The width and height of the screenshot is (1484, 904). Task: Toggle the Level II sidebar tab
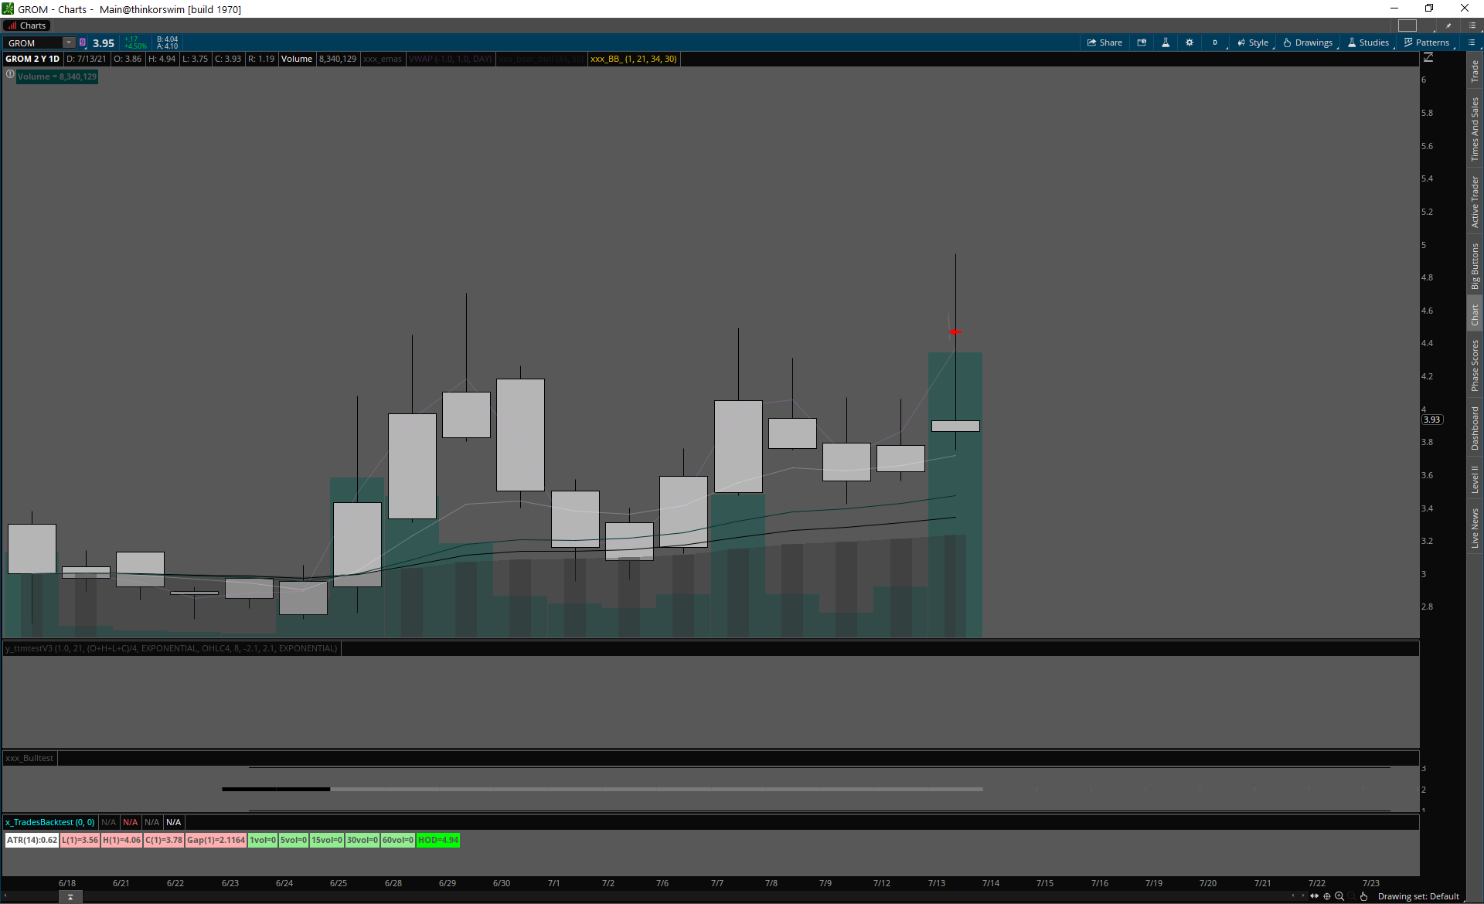click(1475, 479)
